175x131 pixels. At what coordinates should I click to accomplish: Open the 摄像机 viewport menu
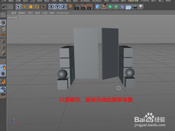tap(22, 13)
